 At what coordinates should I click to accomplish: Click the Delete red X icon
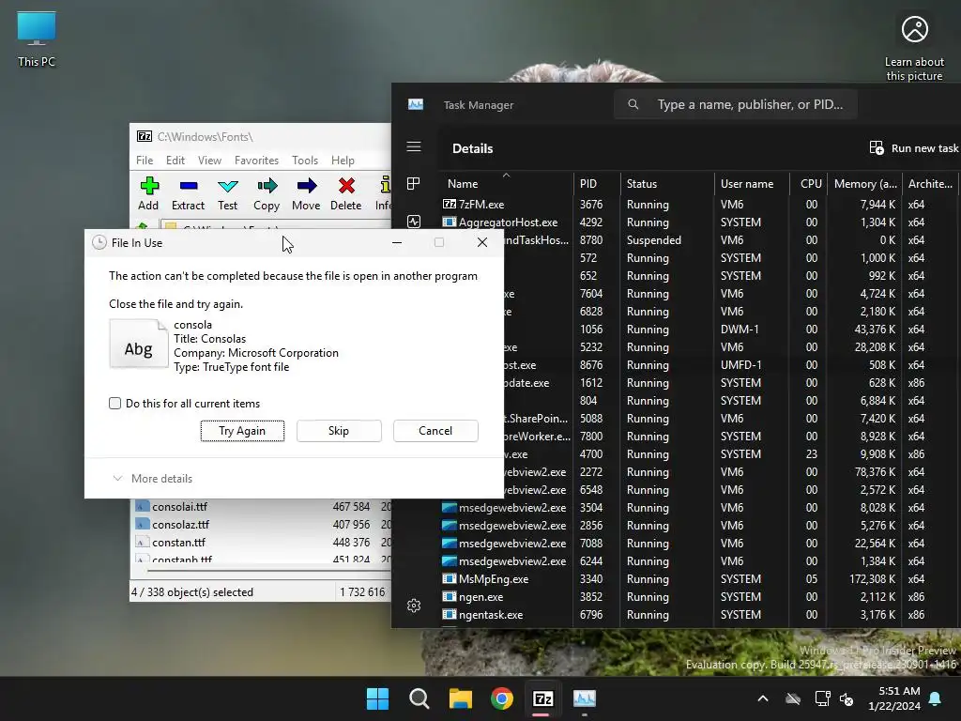coord(346,186)
